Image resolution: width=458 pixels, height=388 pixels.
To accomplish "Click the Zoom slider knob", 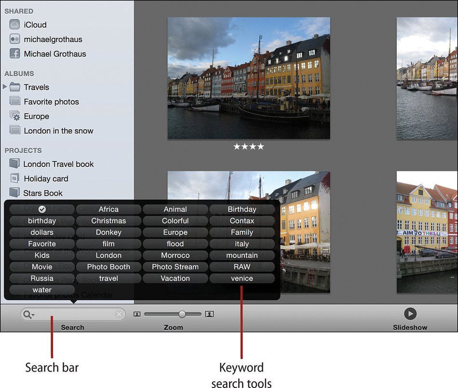I will coord(182,314).
